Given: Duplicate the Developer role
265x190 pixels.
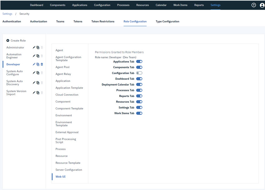Looking at the screenshot, I should point(38,64).
